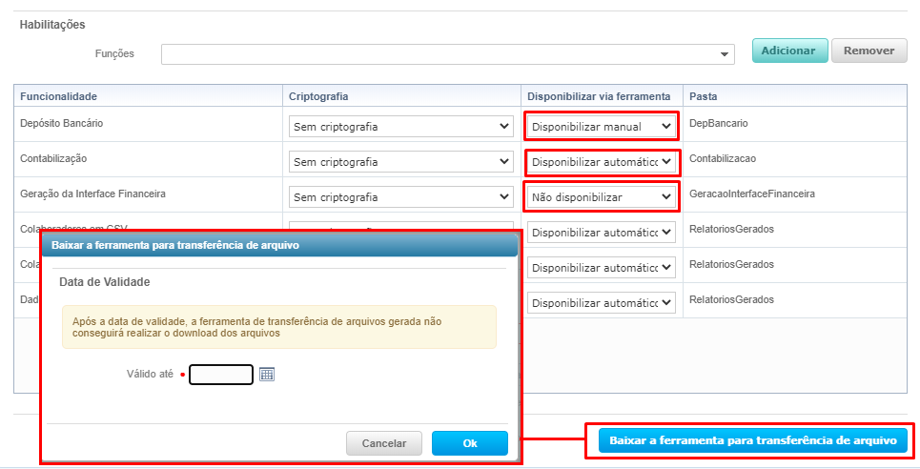Click the Adicionar button
This screenshot has height=469, width=920.
coord(789,51)
